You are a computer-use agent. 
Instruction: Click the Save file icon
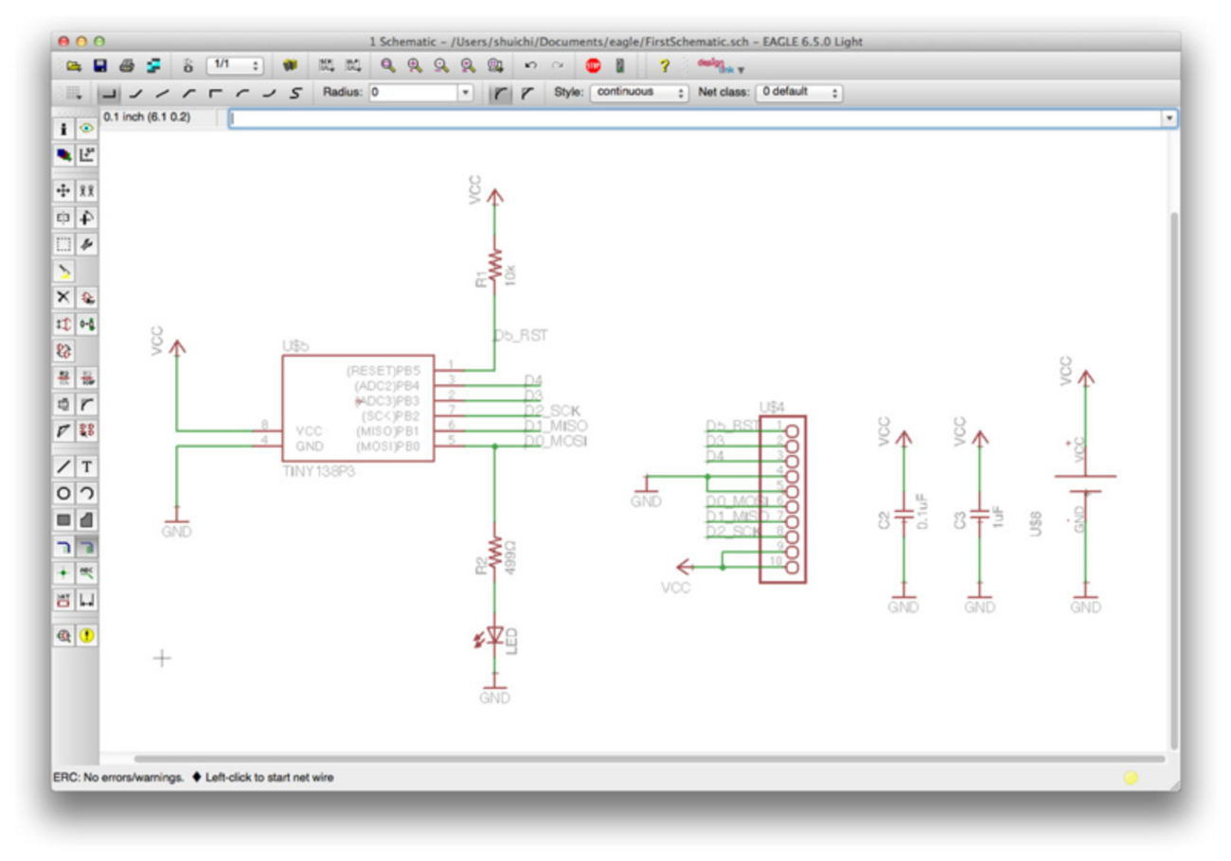coord(99,66)
